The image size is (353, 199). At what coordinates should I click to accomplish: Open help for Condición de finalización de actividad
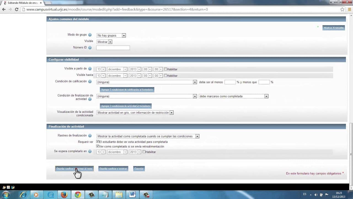(90, 99)
